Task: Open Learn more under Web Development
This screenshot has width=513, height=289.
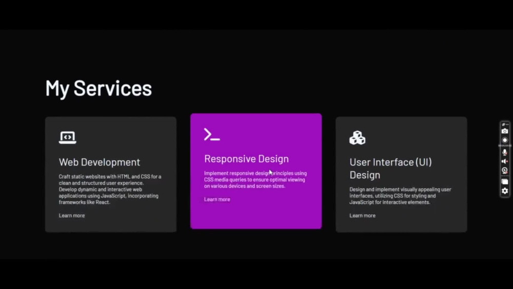Action: coord(72,216)
